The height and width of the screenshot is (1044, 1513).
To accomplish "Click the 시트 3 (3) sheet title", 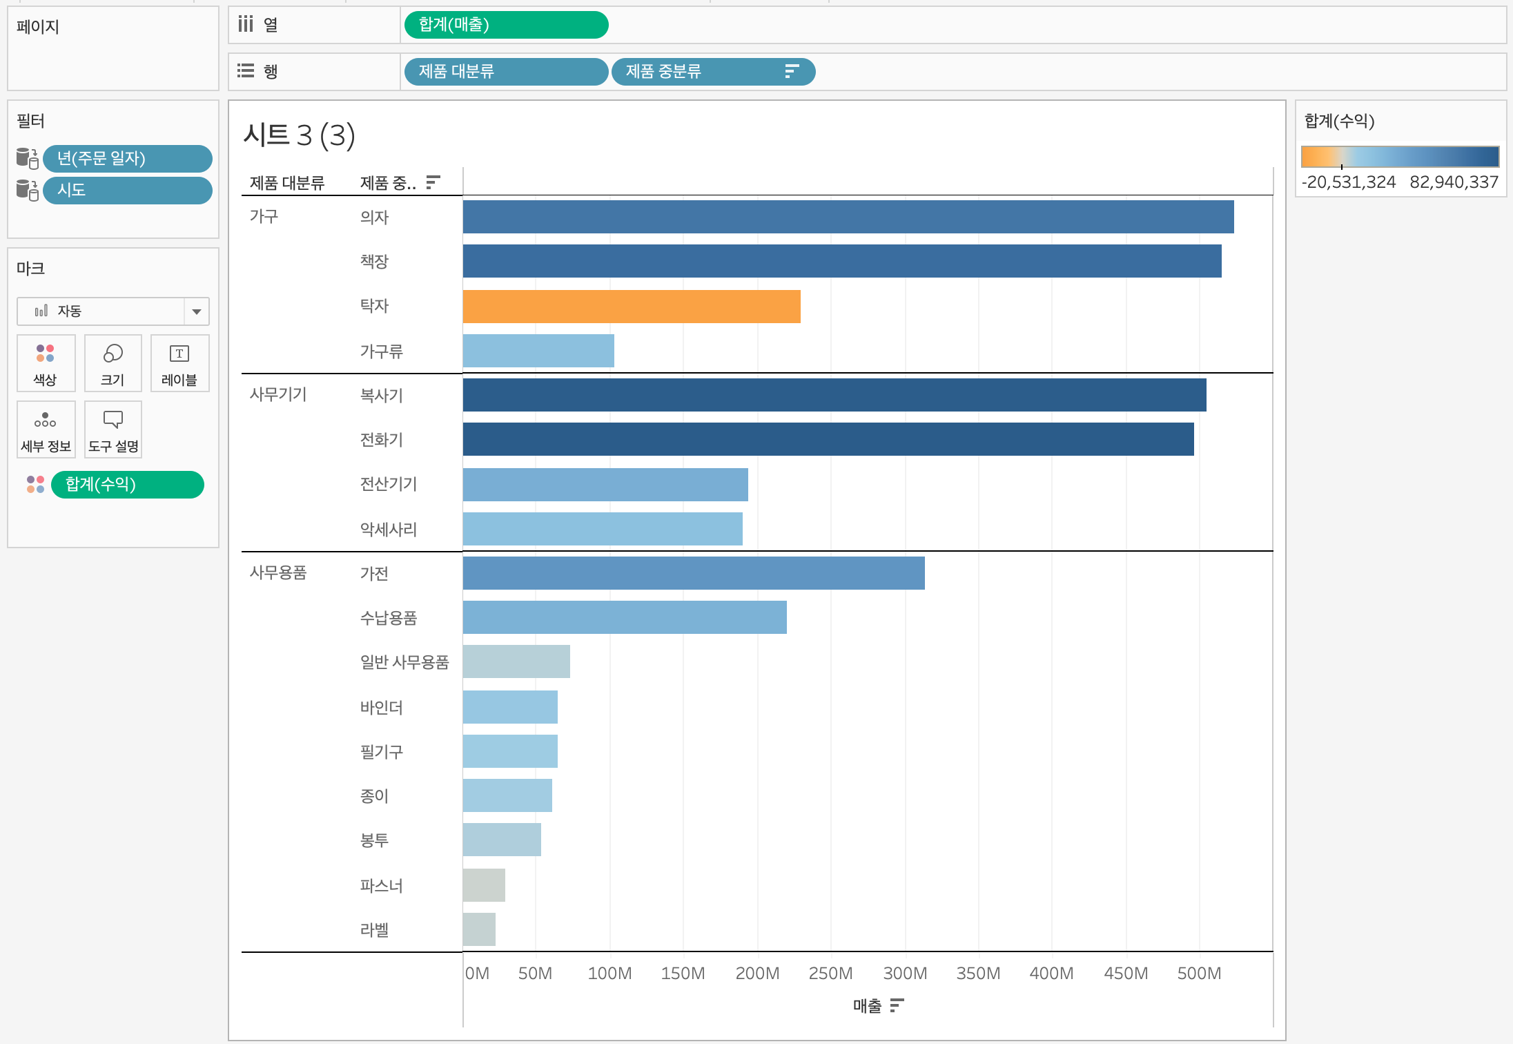I will point(299,135).
